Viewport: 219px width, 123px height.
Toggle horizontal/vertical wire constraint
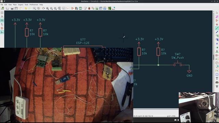[x=2, y=32]
